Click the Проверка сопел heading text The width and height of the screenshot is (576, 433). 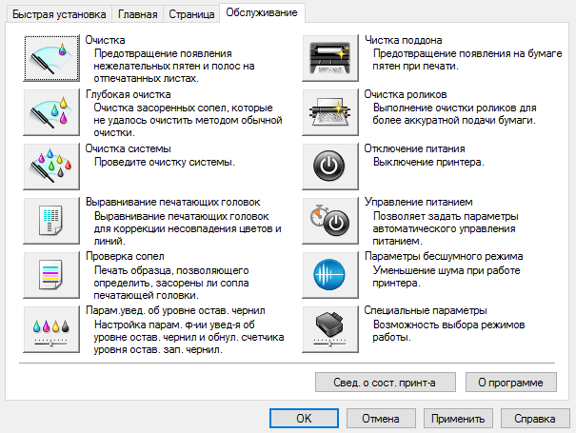[125, 256]
